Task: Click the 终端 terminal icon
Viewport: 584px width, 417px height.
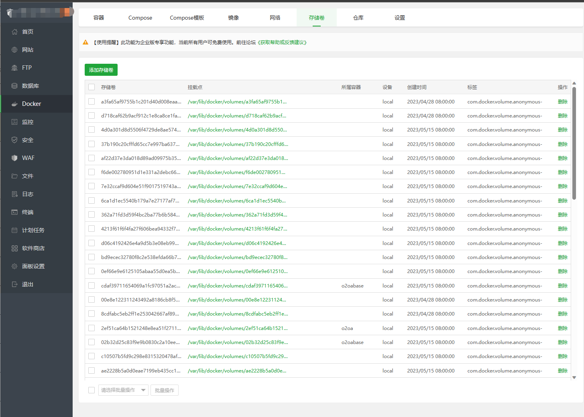Action: 14,212
